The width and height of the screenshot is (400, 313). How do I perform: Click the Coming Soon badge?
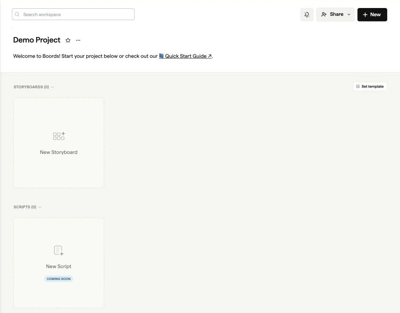coord(59,279)
